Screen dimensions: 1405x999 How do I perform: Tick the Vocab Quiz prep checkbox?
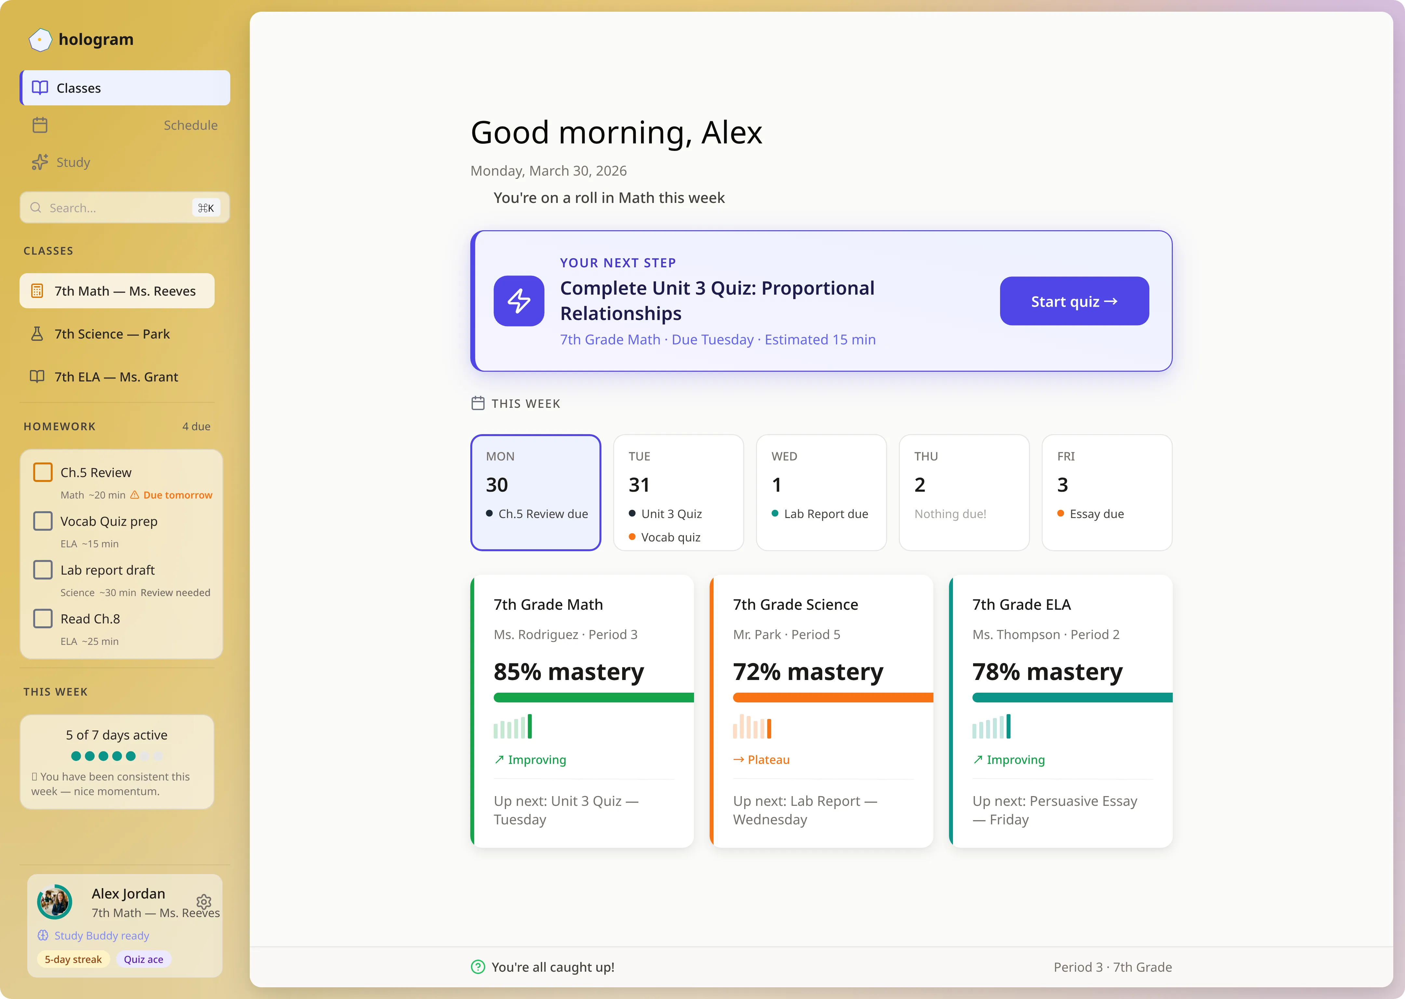click(43, 521)
